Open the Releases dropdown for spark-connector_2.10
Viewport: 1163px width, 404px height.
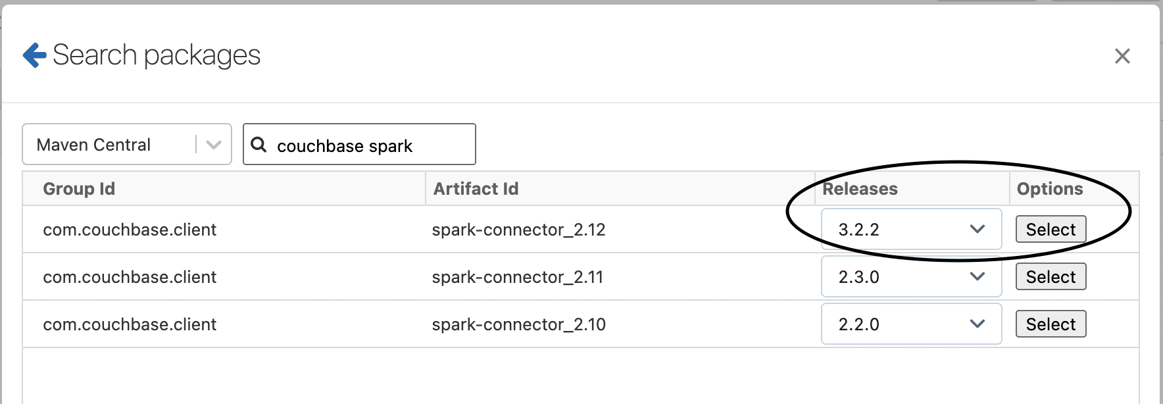coord(911,324)
